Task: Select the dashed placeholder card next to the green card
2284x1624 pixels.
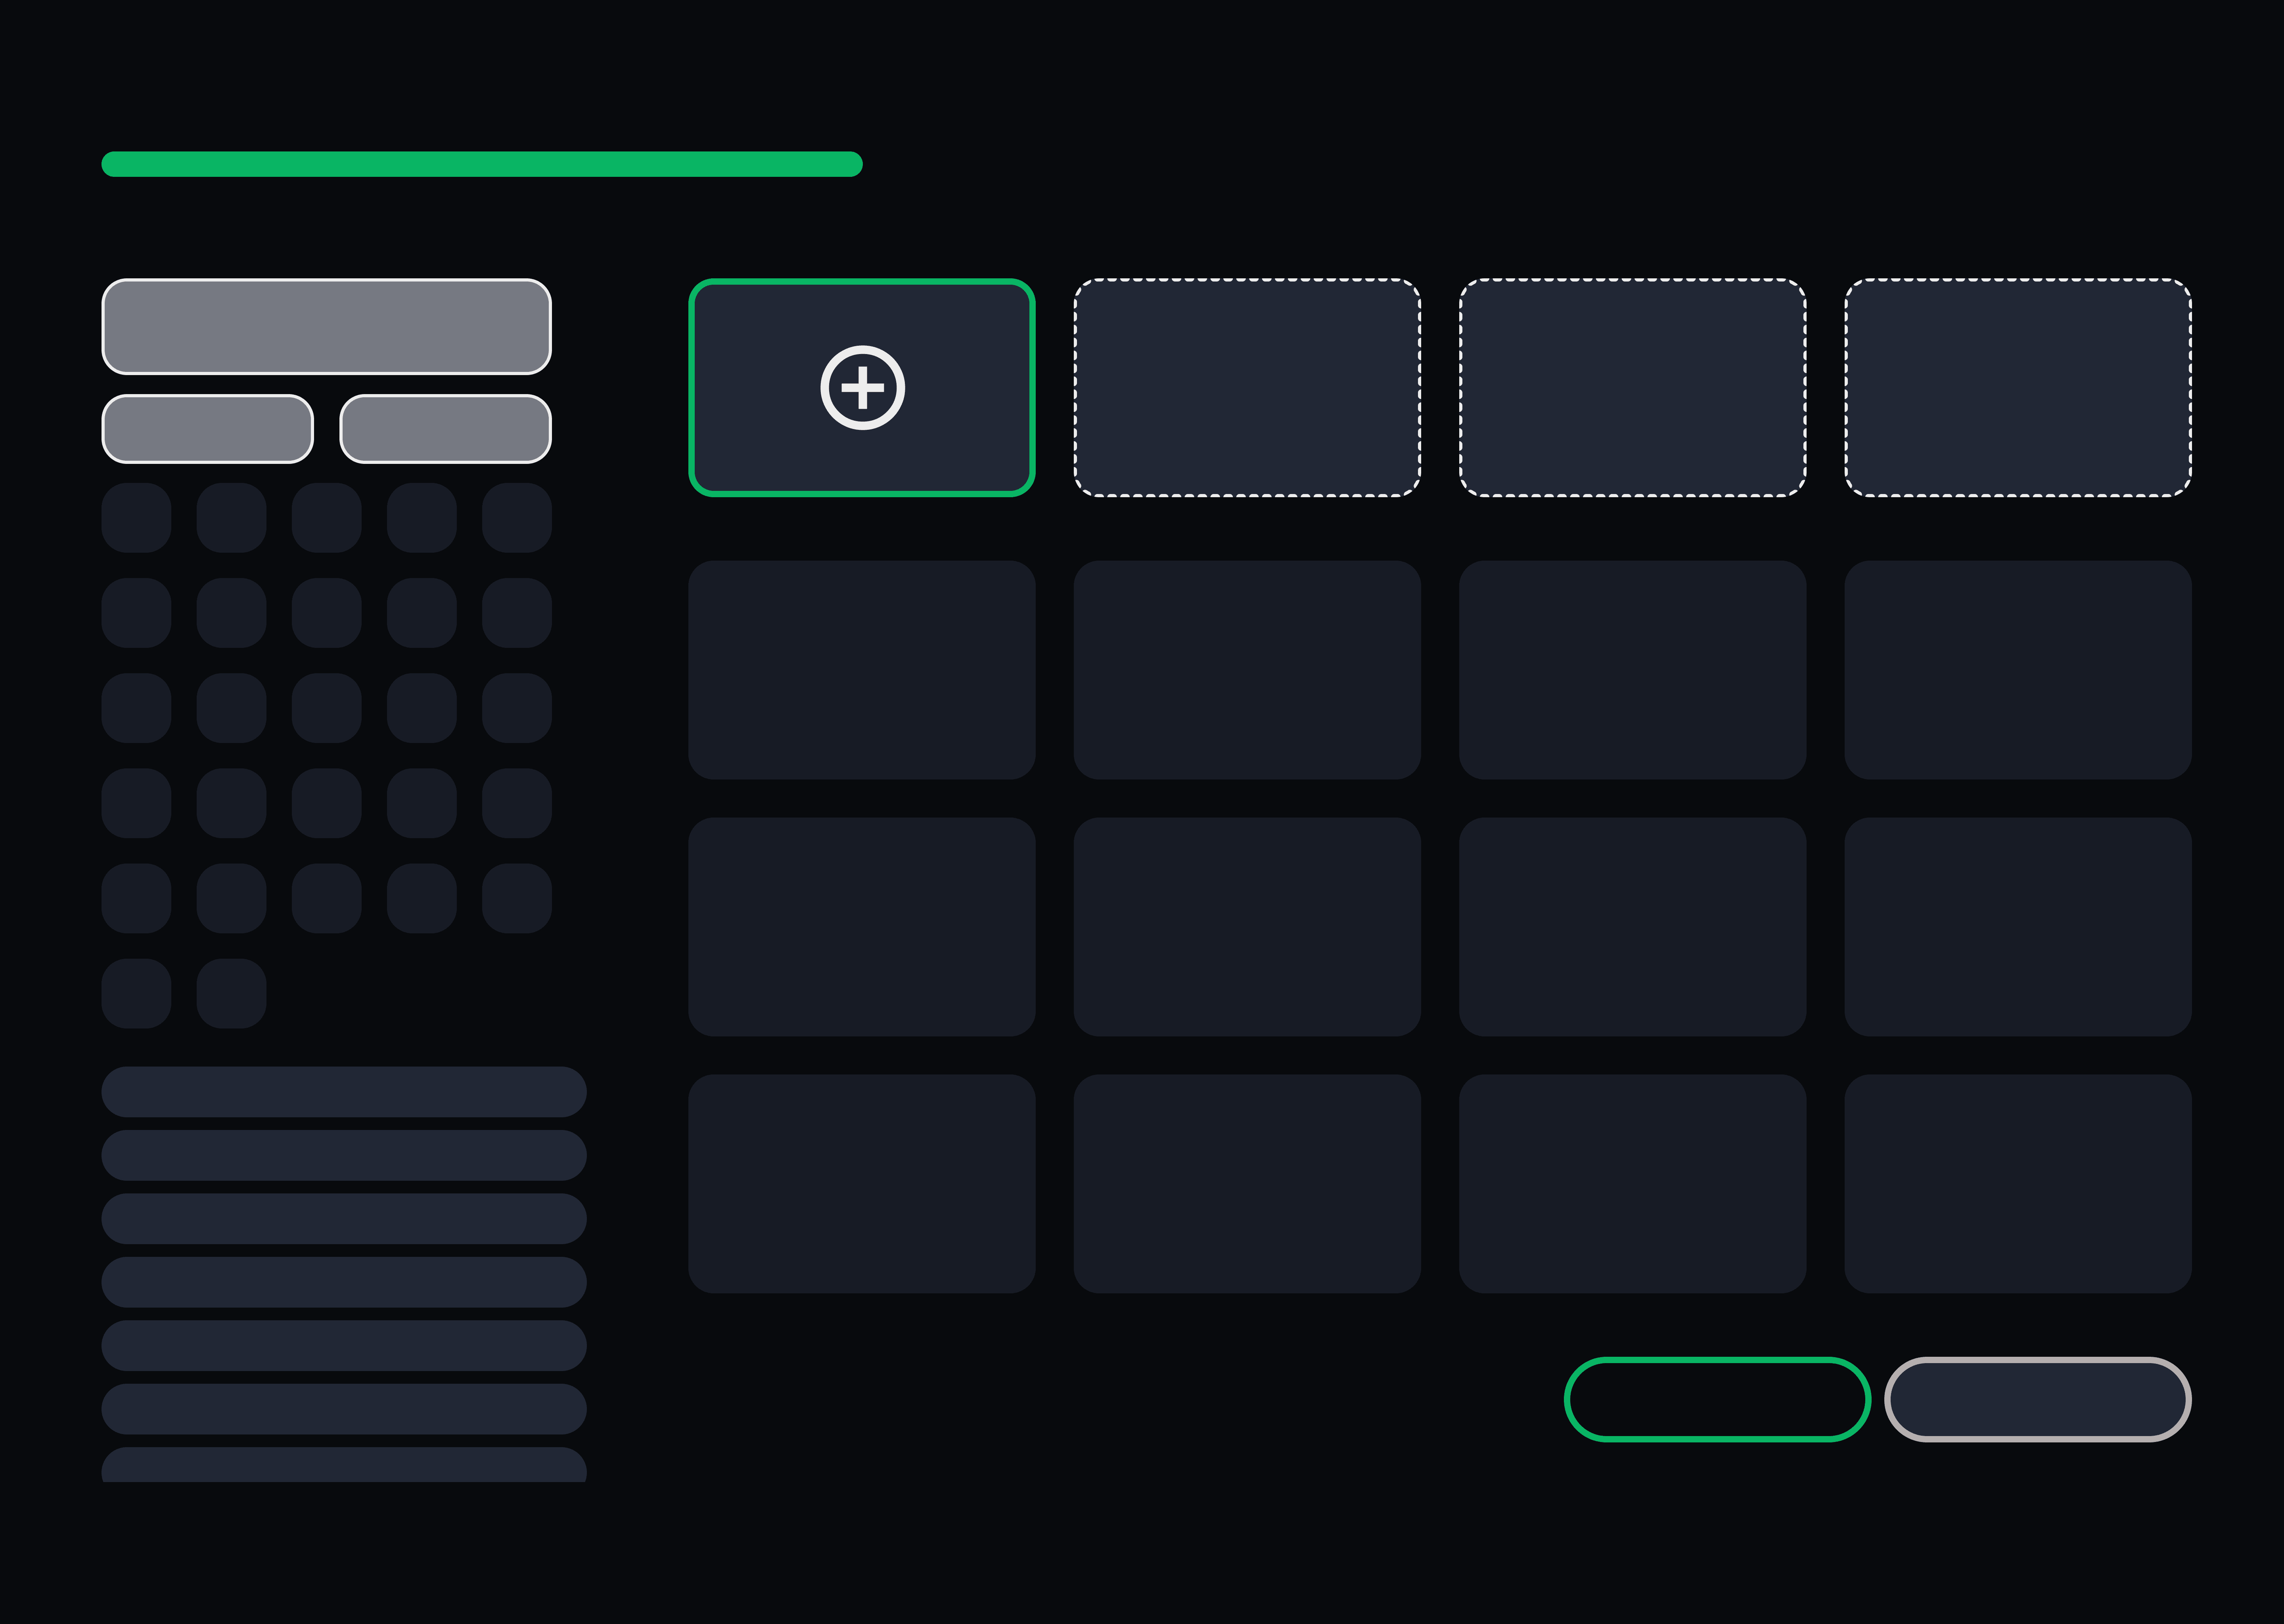Action: tap(1247, 388)
